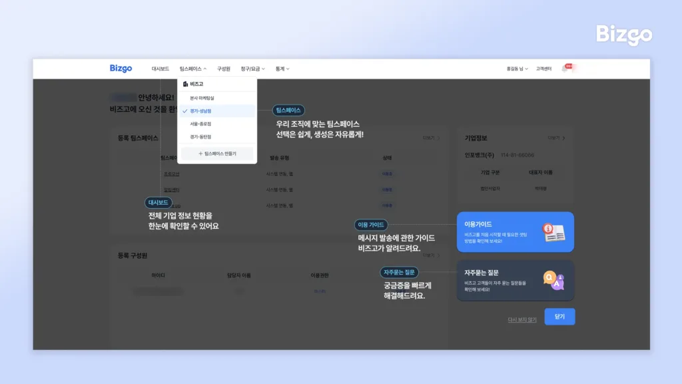
Task: Go to the 구성원 menu
Action: click(x=224, y=69)
